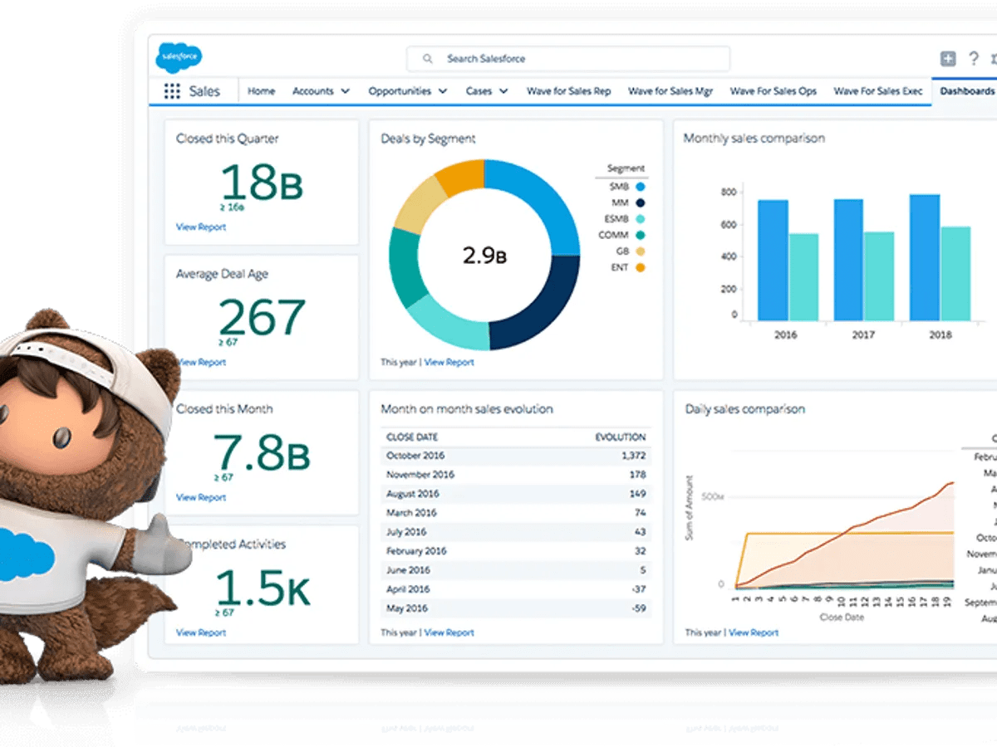View Report for Closed this Quarter
The width and height of the screenshot is (997, 747).
(200, 227)
